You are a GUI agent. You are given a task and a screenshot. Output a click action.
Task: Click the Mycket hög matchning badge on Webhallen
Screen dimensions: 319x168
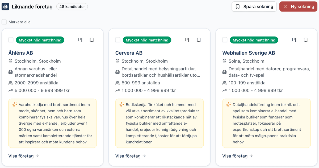(x=254, y=40)
